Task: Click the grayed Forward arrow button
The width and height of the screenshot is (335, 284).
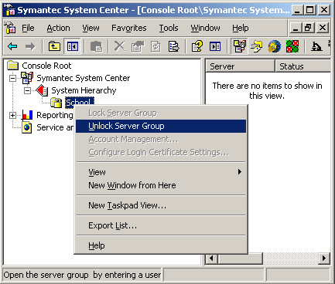Action: point(30,46)
